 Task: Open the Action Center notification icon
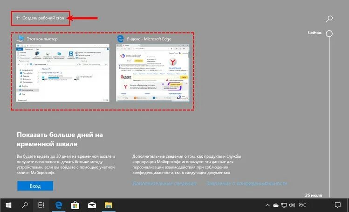pyautogui.click(x=338, y=205)
